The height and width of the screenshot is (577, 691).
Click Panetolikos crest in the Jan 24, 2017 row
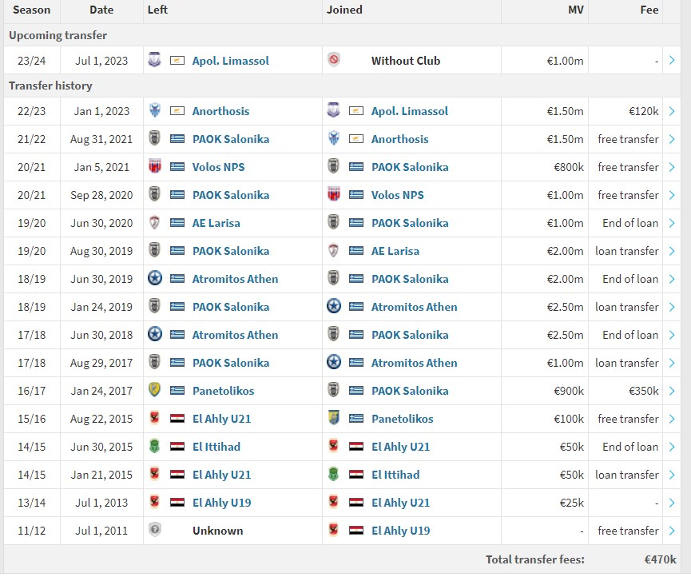155,390
